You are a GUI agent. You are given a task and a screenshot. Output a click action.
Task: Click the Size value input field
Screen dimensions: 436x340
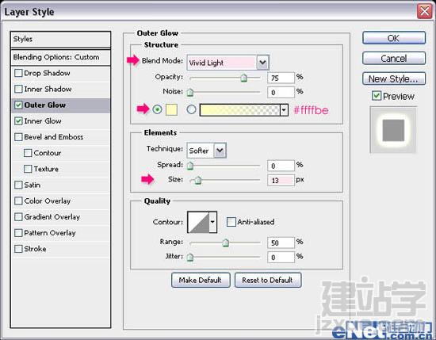tap(281, 180)
